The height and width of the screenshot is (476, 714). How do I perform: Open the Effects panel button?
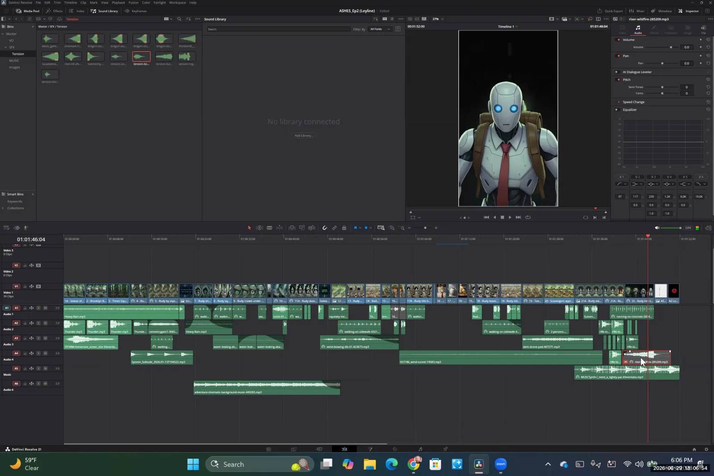tap(54, 11)
